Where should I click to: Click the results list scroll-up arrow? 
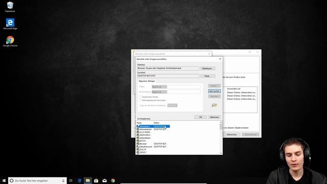[221, 123]
